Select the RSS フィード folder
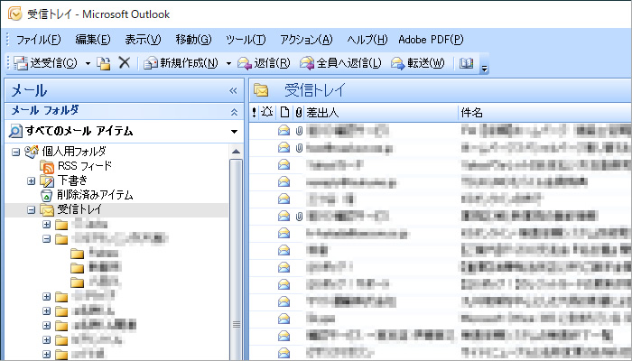Image resolution: width=632 pixels, height=361 pixels. coord(85,166)
